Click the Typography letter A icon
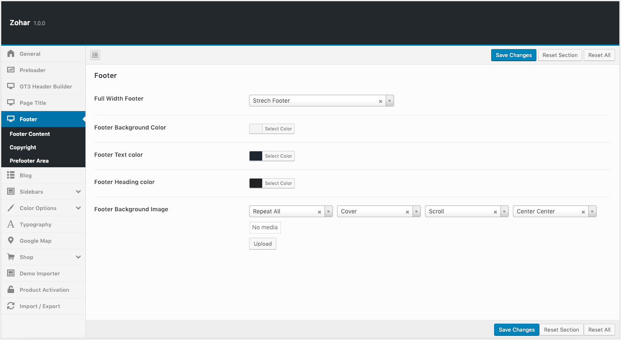This screenshot has height=340, width=621. [x=11, y=224]
